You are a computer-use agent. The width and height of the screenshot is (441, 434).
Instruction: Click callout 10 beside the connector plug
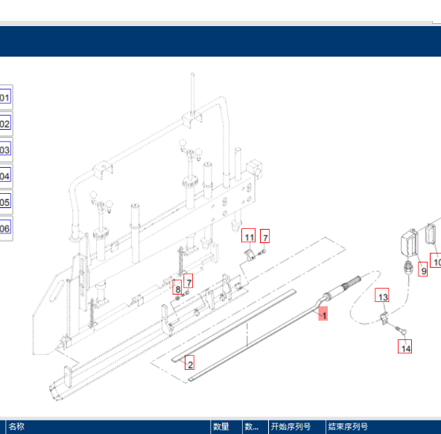coord(436,260)
